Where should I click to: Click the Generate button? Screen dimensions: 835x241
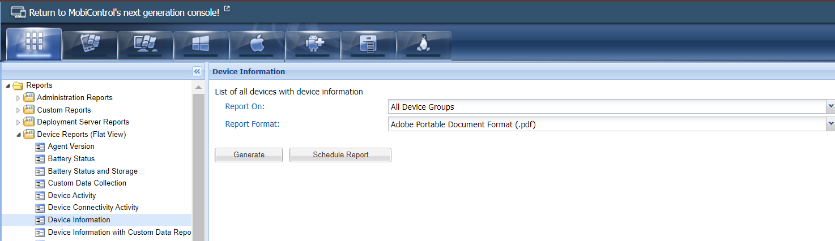click(249, 155)
